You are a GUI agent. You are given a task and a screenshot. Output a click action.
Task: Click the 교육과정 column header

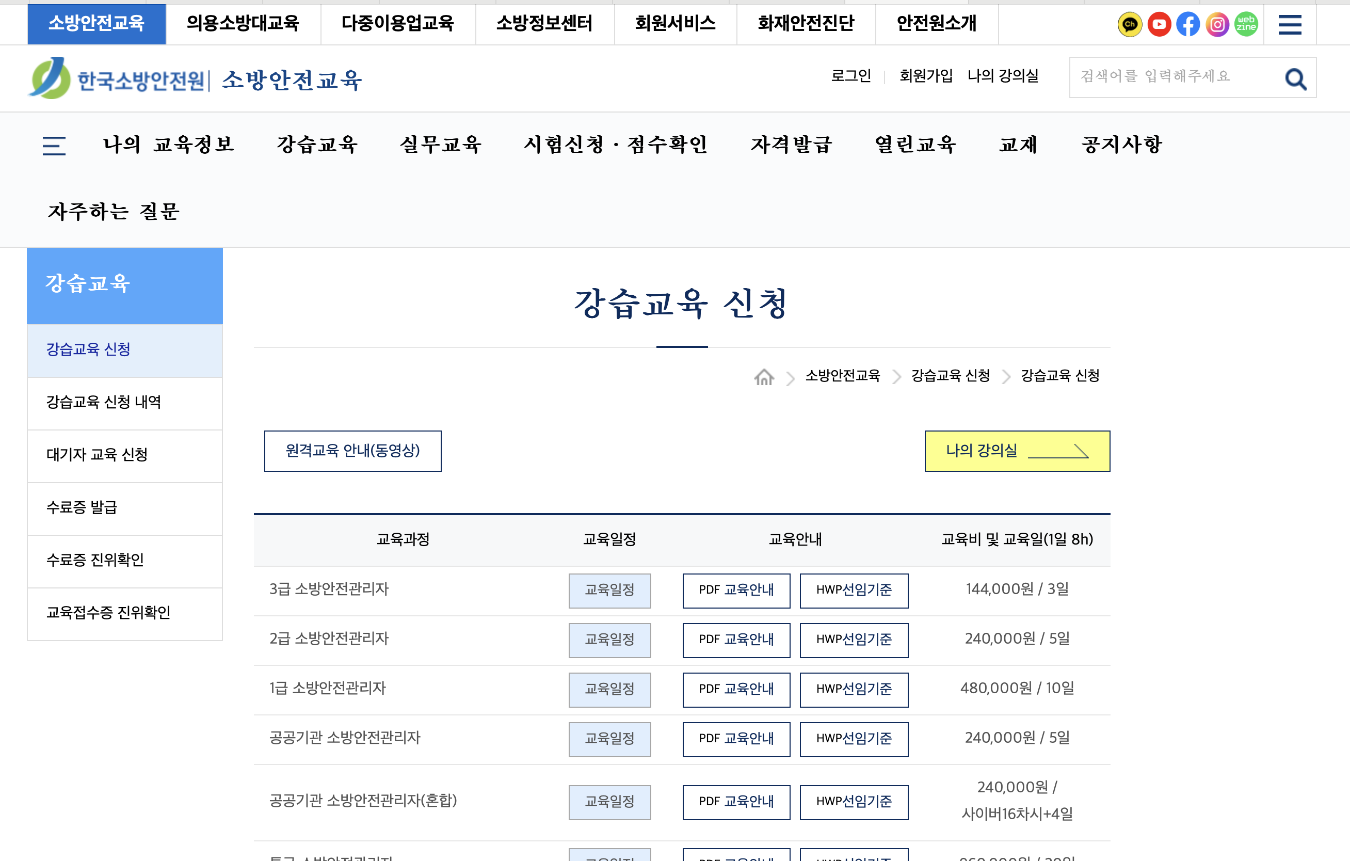tap(403, 539)
